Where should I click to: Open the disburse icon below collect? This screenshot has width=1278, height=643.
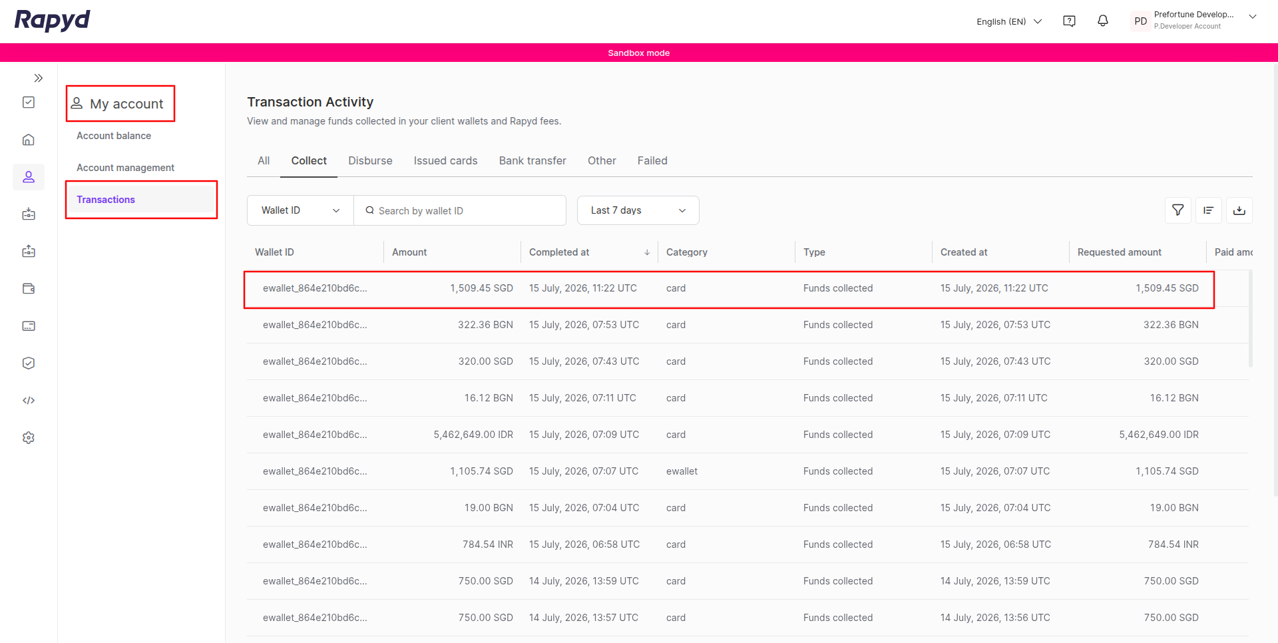(x=29, y=252)
